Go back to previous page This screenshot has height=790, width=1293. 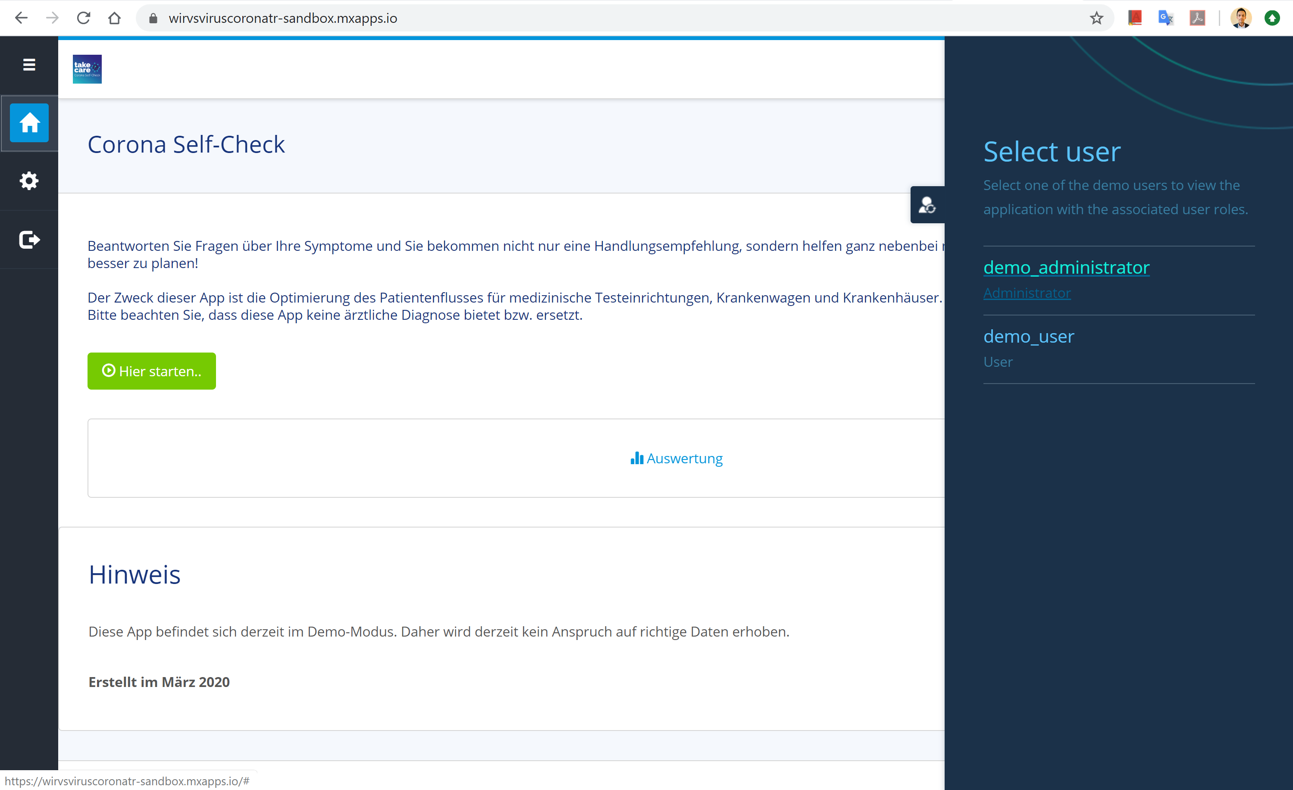click(22, 19)
